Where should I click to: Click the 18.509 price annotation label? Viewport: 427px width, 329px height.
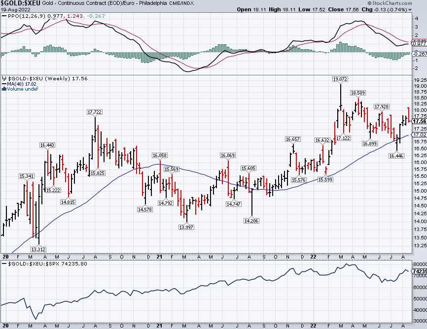pyautogui.click(x=358, y=93)
